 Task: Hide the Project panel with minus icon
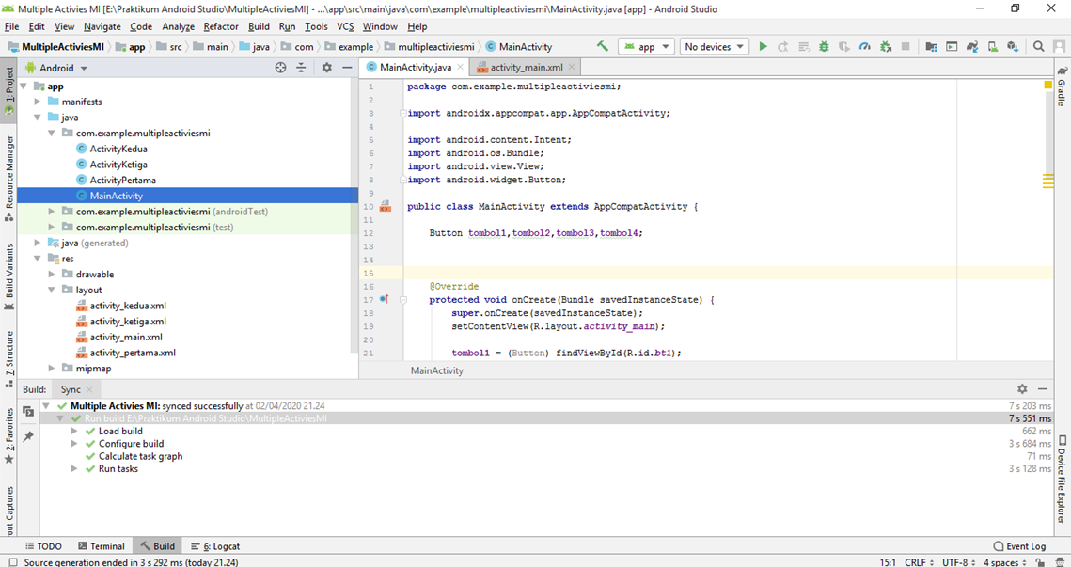[347, 68]
